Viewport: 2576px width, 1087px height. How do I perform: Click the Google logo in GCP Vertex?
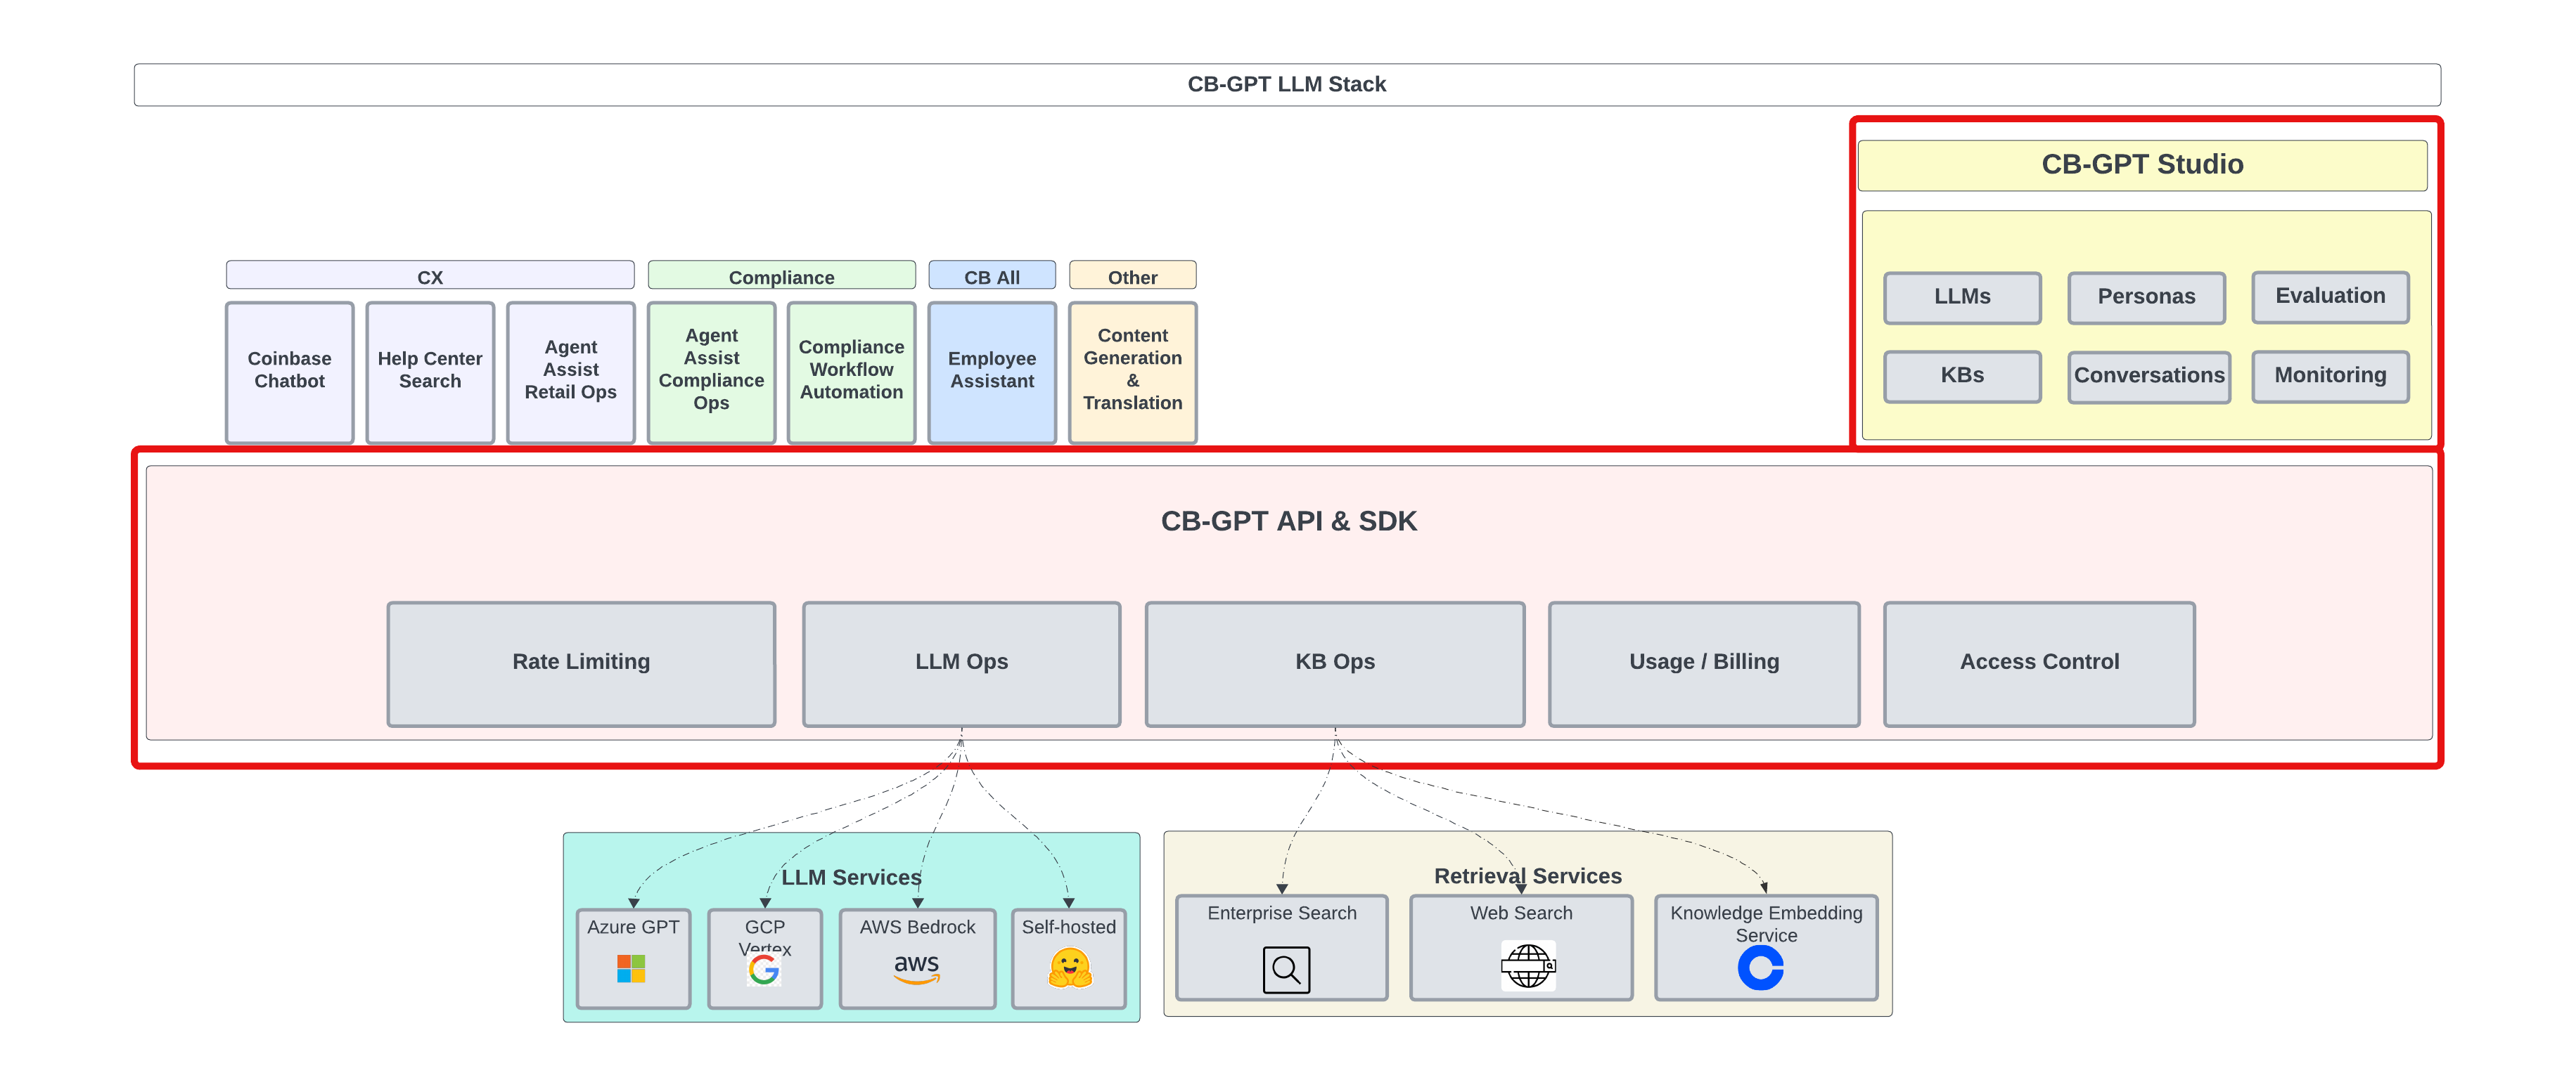pyautogui.click(x=764, y=969)
